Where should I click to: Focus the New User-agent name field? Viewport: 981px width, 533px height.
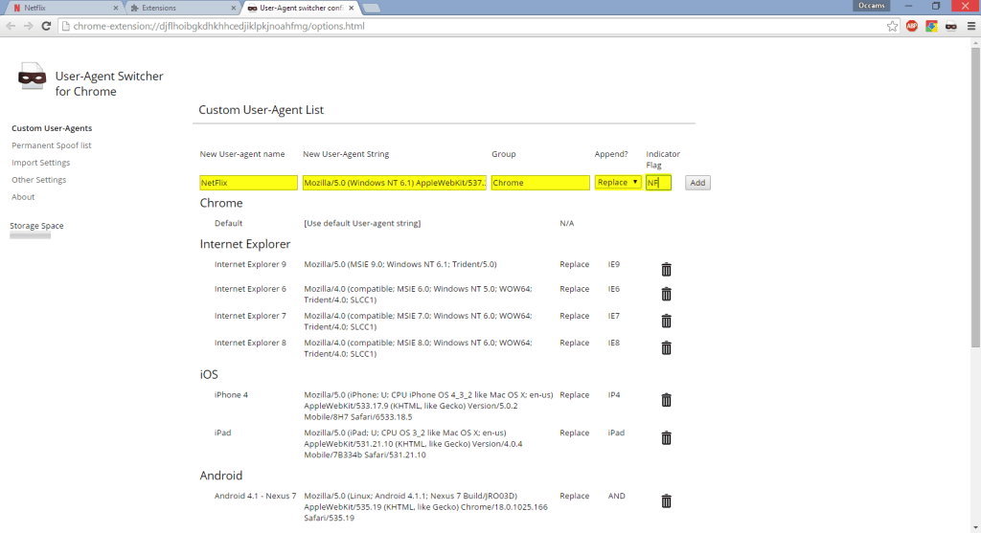pos(248,183)
